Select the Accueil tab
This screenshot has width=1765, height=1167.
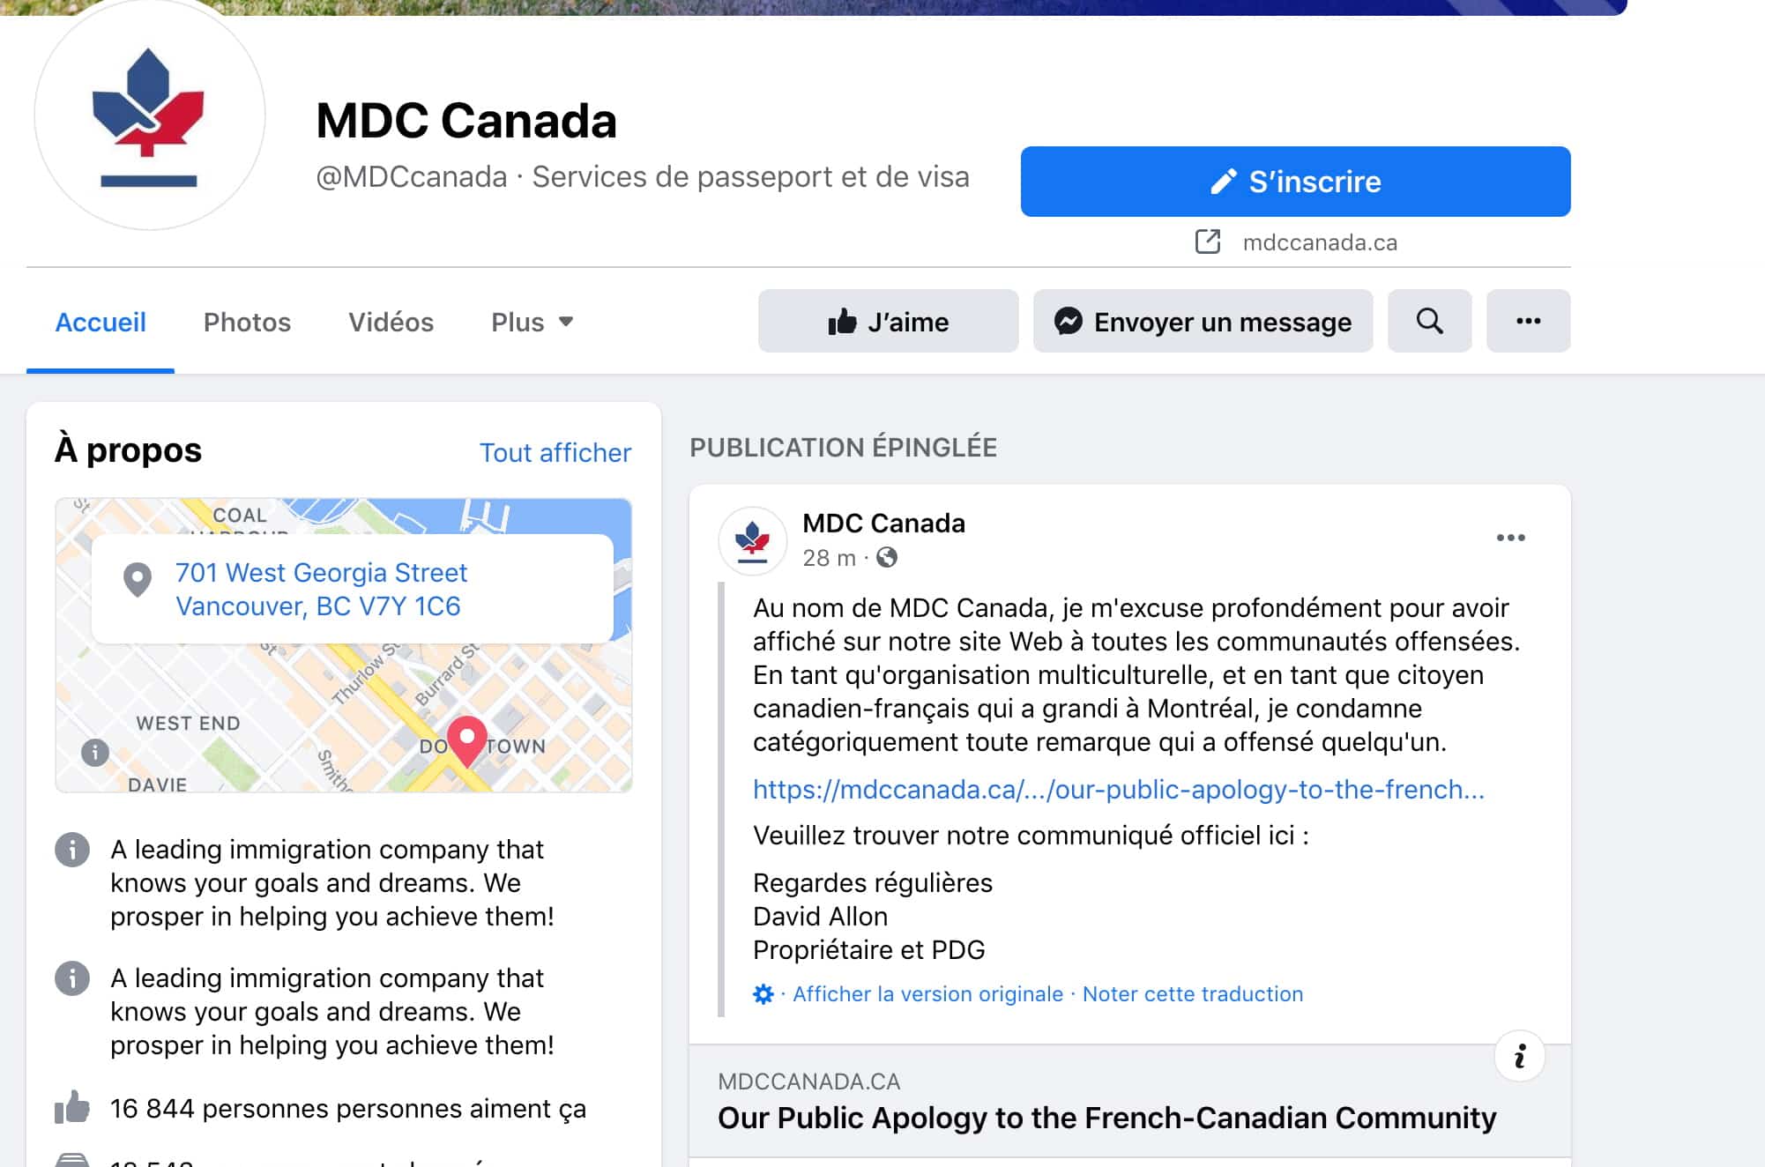click(101, 322)
